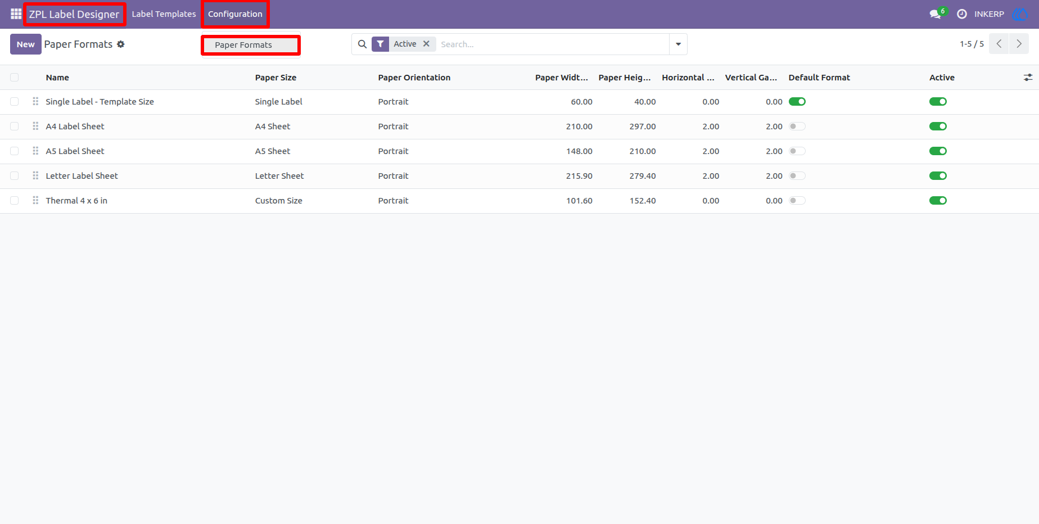Open the Paper Formats gear actions icon
This screenshot has width=1039, height=524.
(121, 44)
